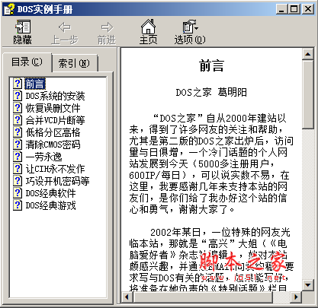Open the 前言 topic in contents
318x308 pixels.
pyautogui.click(x=35, y=84)
